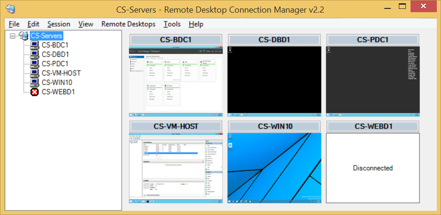Open the Help menu
This screenshot has height=215, width=441.
[x=196, y=24]
